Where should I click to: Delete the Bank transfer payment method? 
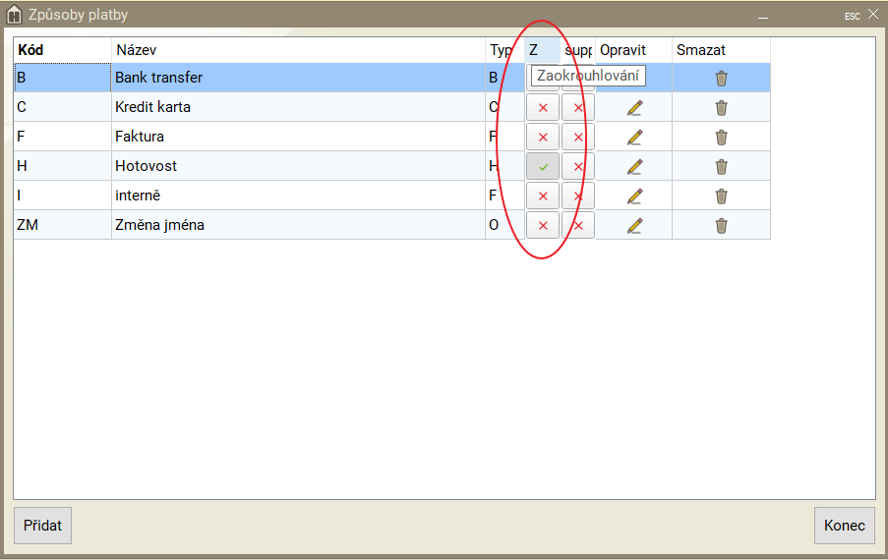click(x=721, y=78)
